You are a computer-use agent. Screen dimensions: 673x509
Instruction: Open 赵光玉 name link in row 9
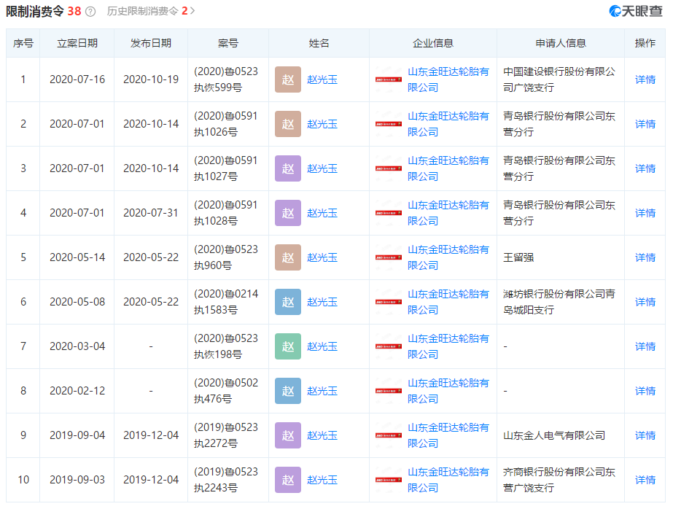[x=322, y=435]
